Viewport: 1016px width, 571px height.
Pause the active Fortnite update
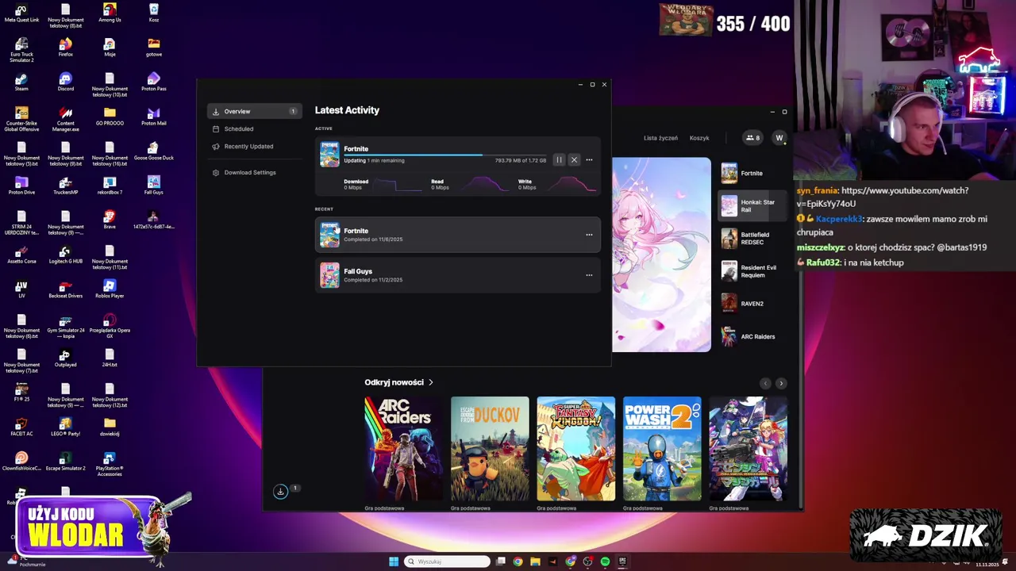click(559, 160)
